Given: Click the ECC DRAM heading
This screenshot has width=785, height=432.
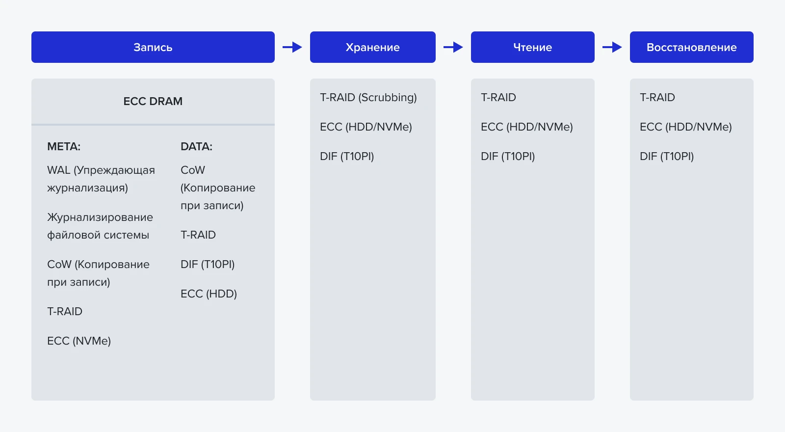Looking at the screenshot, I should pos(153,101).
